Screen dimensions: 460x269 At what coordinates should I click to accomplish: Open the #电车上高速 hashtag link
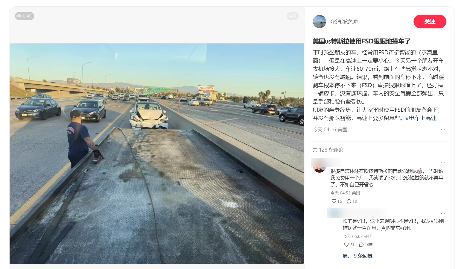(x=421, y=118)
